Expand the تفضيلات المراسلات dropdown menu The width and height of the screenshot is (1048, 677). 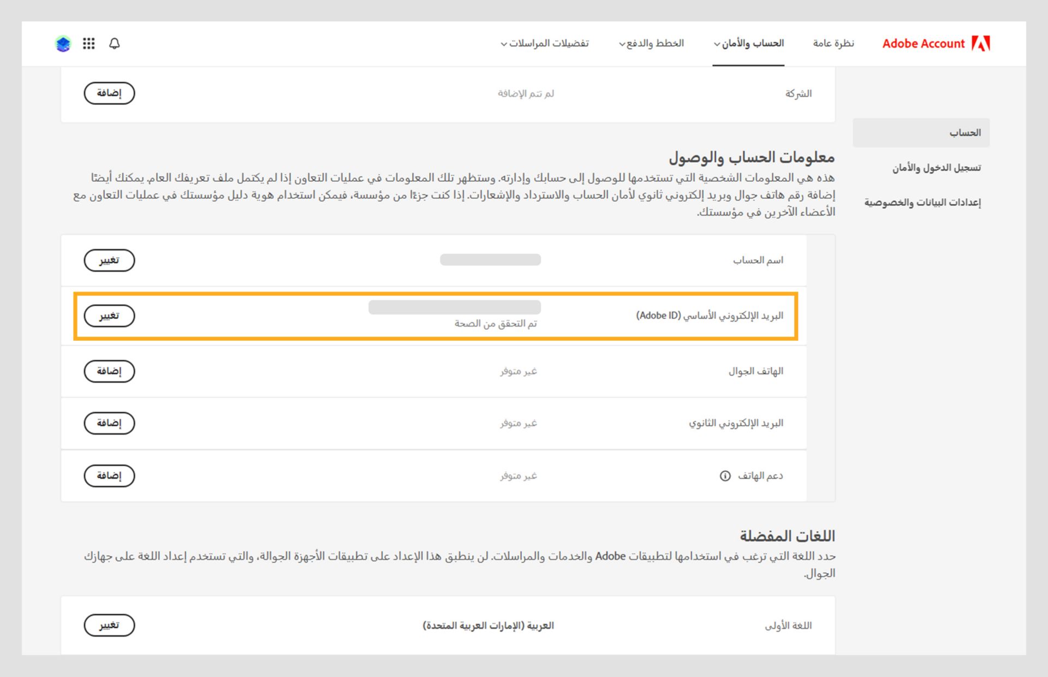pyautogui.click(x=545, y=44)
